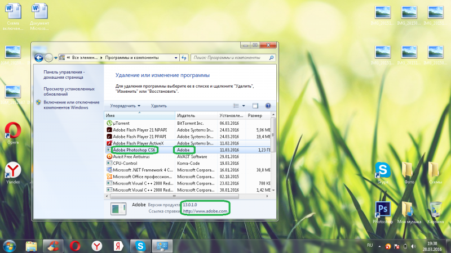Select the µTorrent program row
The image size is (451, 253).
coord(187,123)
